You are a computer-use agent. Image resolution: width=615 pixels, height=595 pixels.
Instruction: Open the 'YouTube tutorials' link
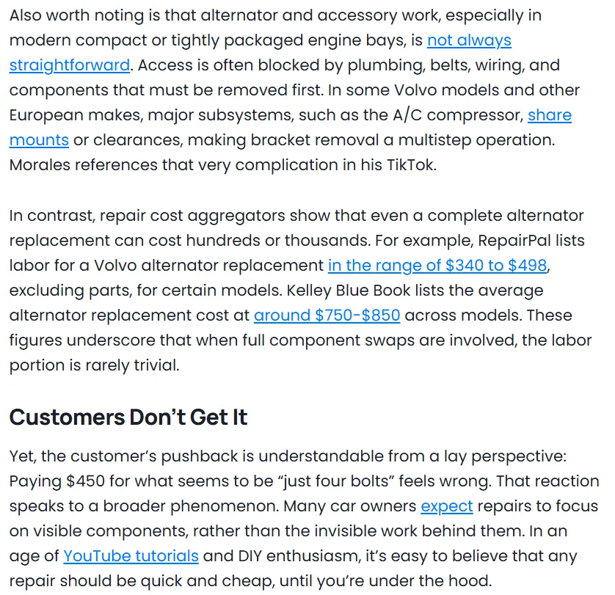[x=131, y=556]
